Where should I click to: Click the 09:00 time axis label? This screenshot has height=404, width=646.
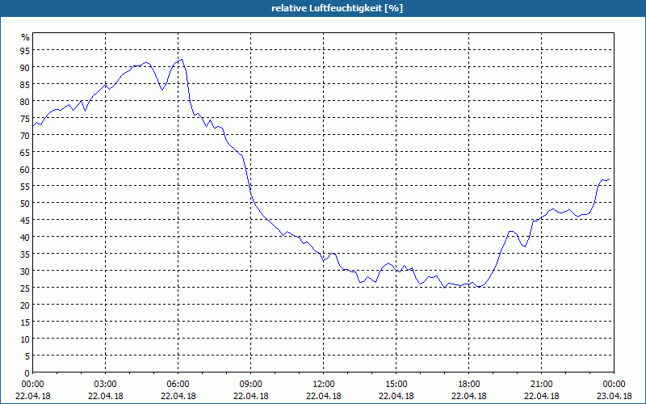250,385
